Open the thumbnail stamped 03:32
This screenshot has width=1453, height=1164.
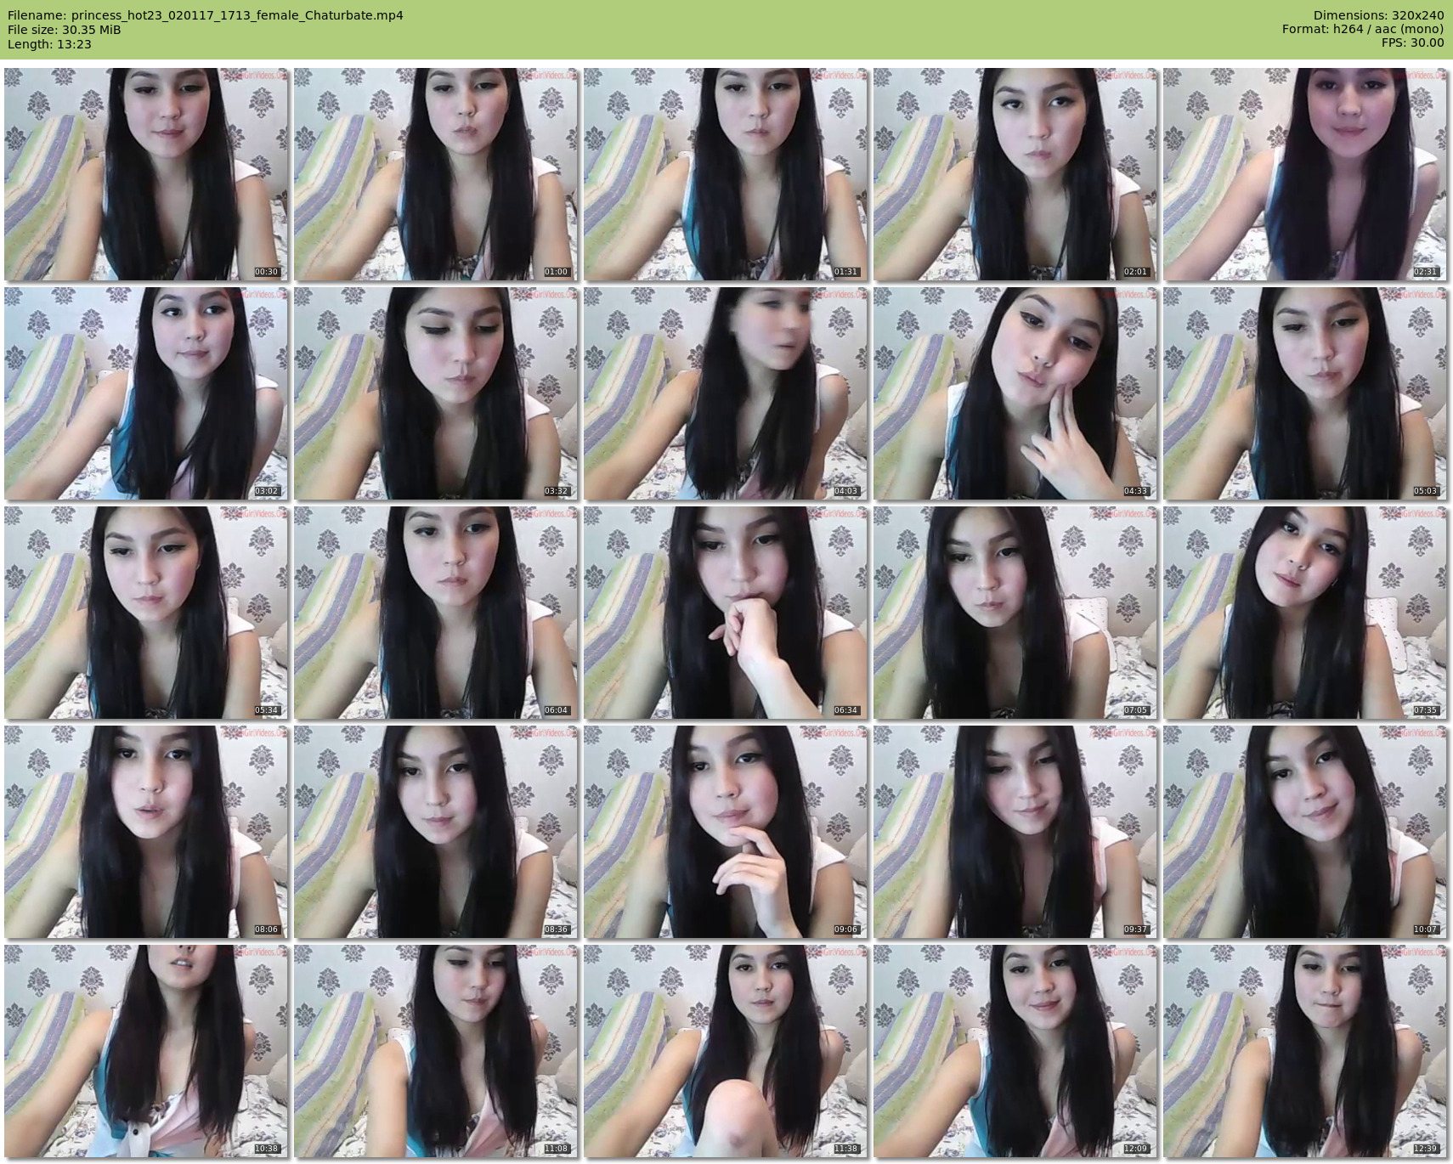436,393
